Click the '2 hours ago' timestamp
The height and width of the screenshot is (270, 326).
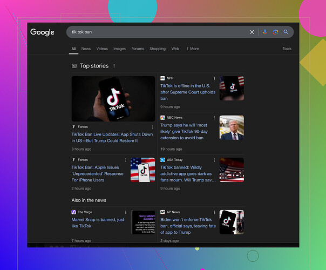tap(81, 188)
